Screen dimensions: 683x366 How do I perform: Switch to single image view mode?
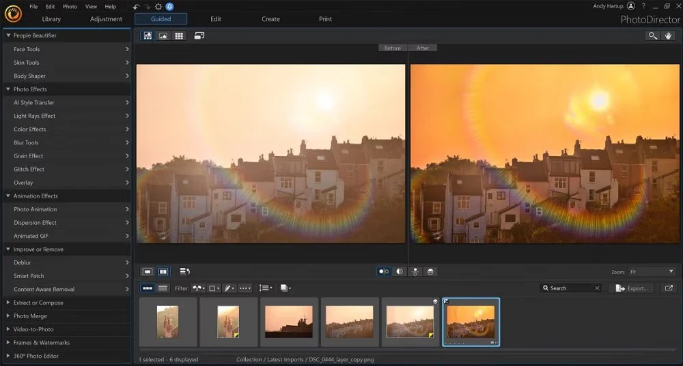148,271
